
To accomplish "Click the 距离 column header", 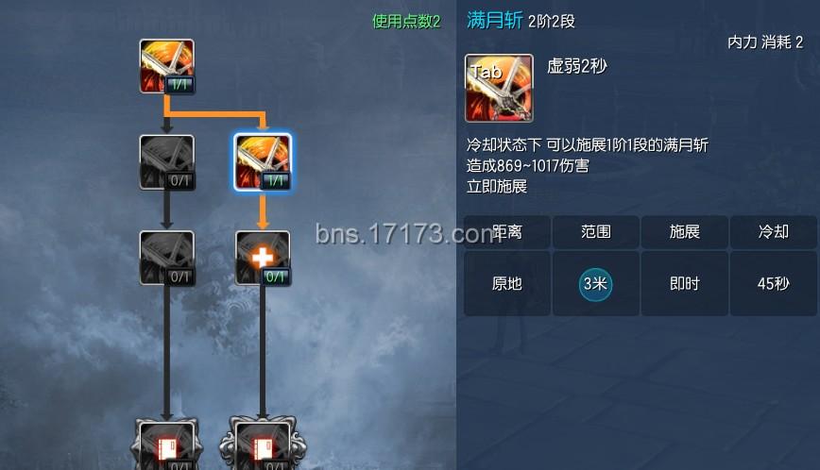I will [506, 232].
